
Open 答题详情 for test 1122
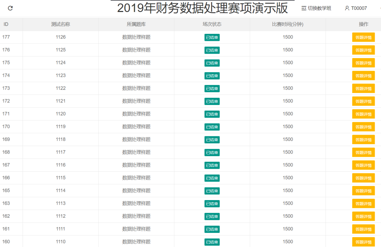363,88
